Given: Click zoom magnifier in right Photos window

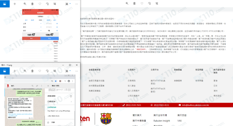Looking at the screenshot, I should point(127,3).
